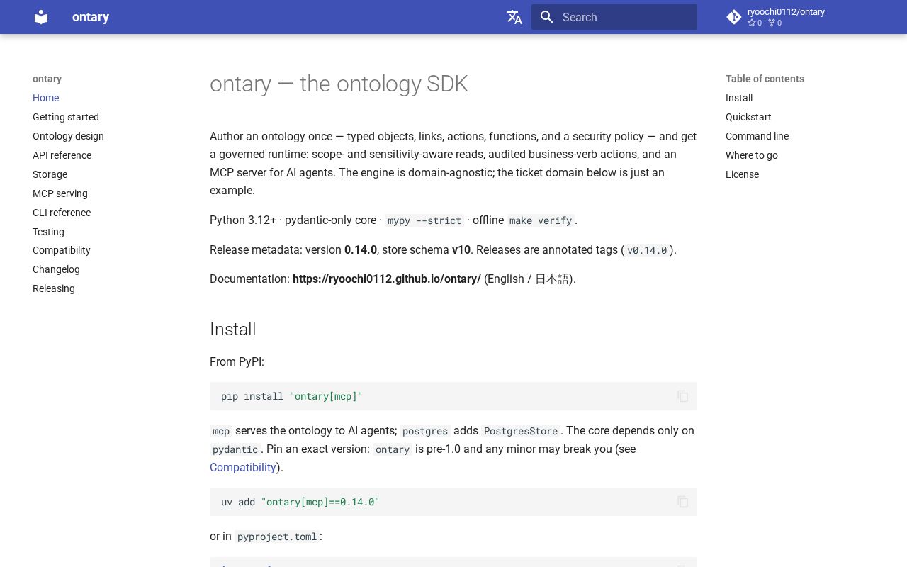This screenshot has height=567, width=907.
Task: Click the 'From PyPI:' text
Action: (x=237, y=361)
